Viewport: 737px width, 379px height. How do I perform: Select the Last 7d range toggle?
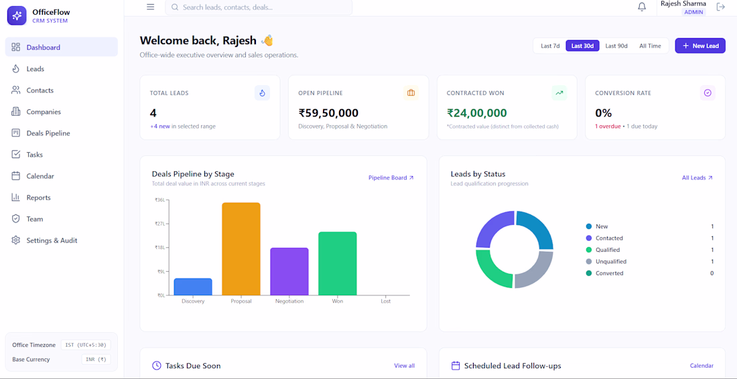pos(550,46)
